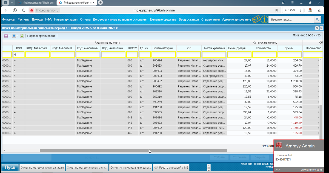The height and width of the screenshot is (173, 329).
Task: Open the browser three-dot page menu
Action: pyautogui.click(x=301, y=10)
